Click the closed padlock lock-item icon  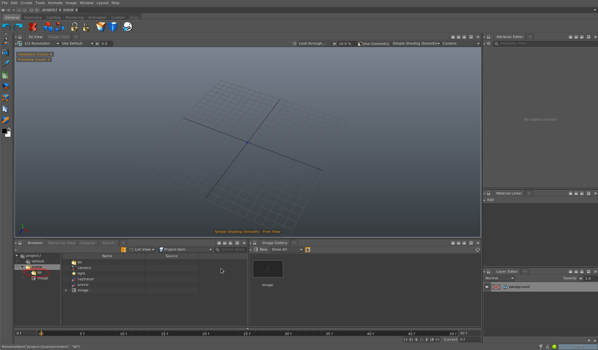tap(75, 27)
